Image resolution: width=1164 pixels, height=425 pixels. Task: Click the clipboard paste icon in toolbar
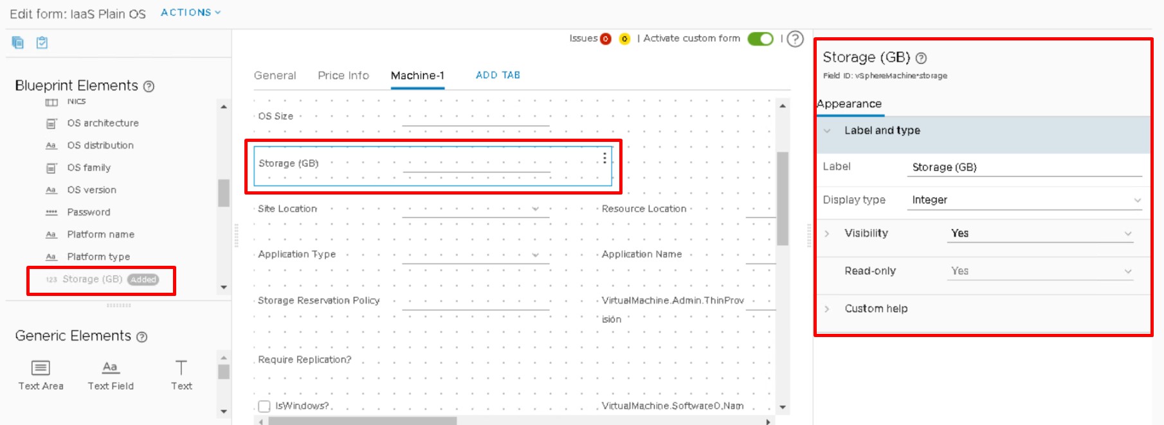[42, 42]
